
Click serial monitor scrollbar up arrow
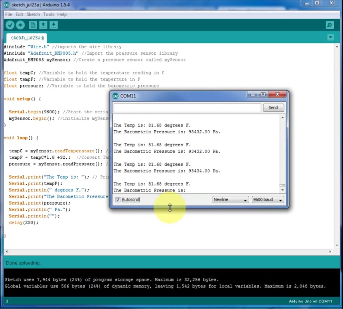283,118
